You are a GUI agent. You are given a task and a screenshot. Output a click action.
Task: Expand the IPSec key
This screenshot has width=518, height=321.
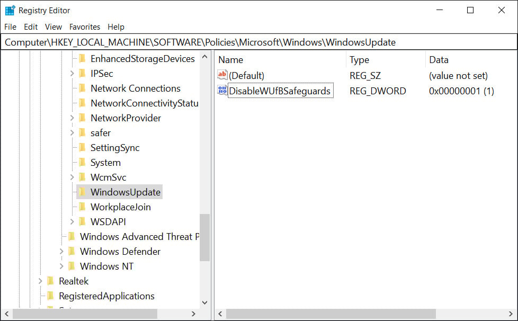coord(72,73)
